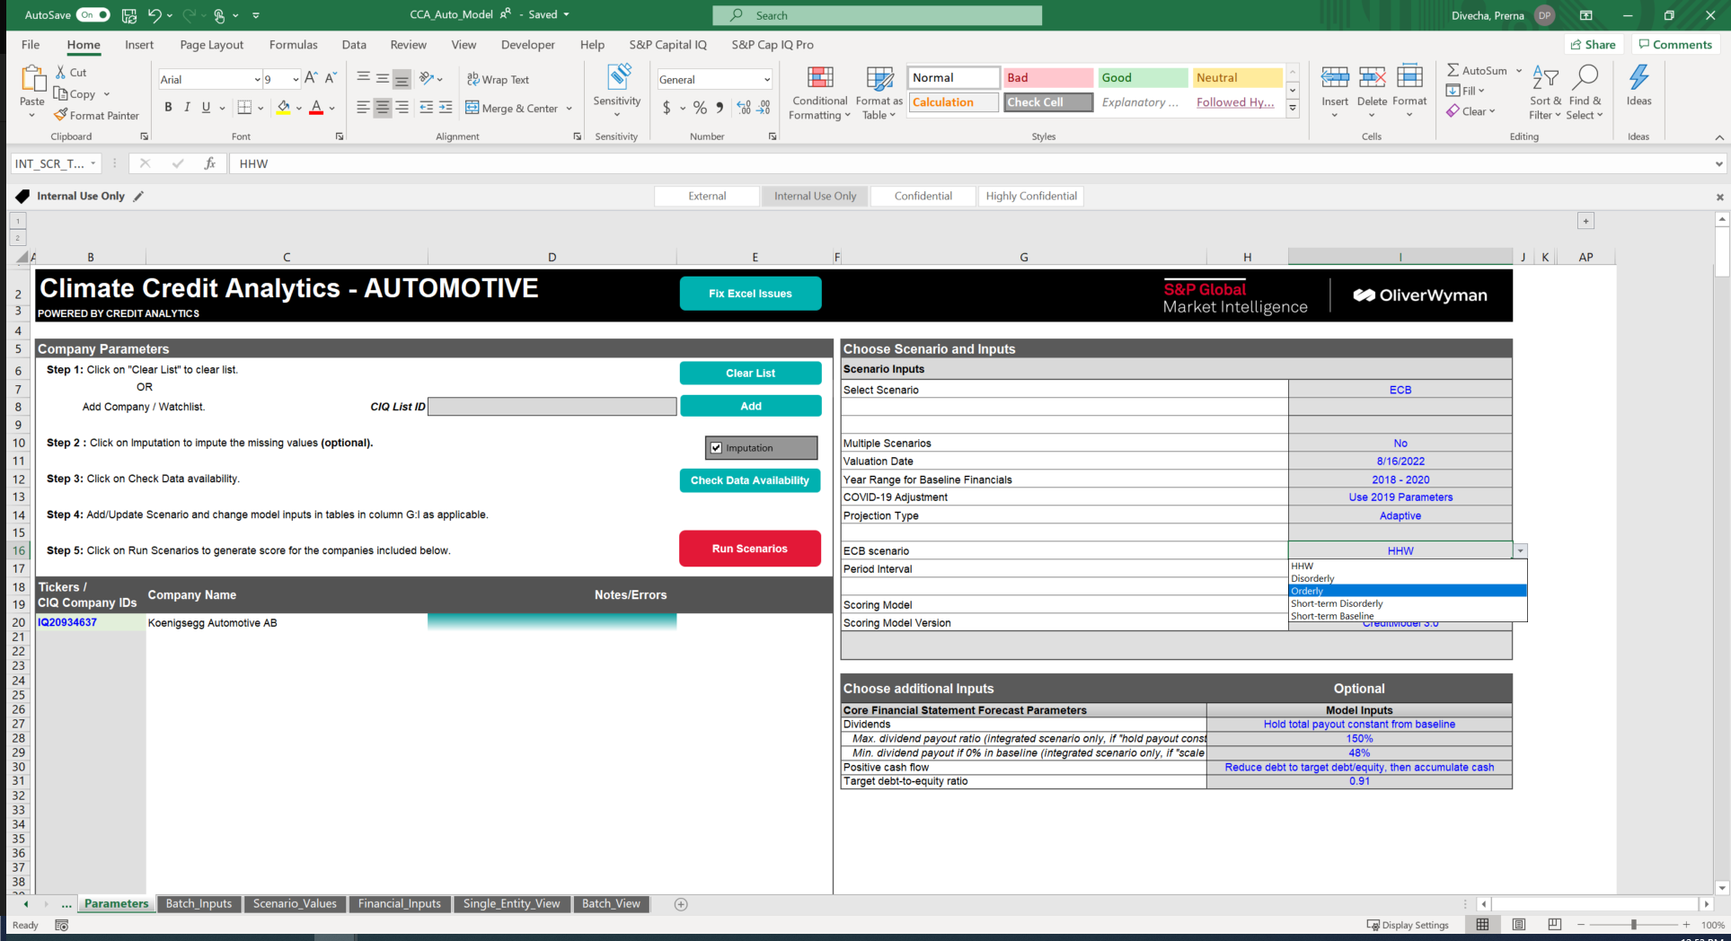
Task: Click the Ideas lightning bolt icon
Action: 1638,78
